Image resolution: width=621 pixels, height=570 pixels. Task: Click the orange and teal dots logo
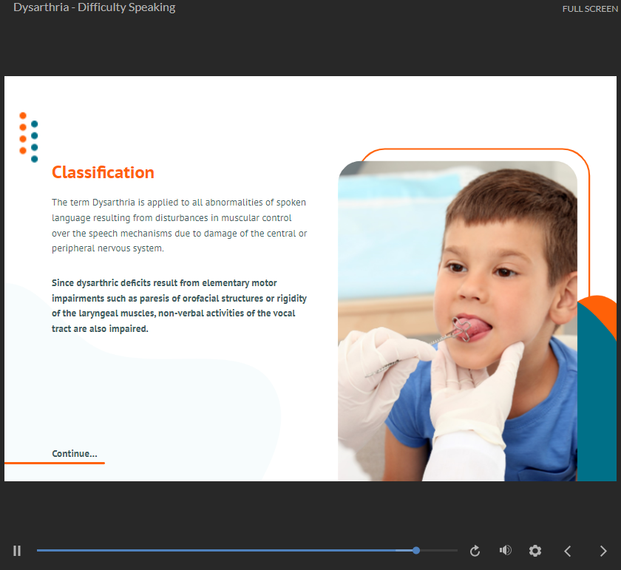[29, 137]
